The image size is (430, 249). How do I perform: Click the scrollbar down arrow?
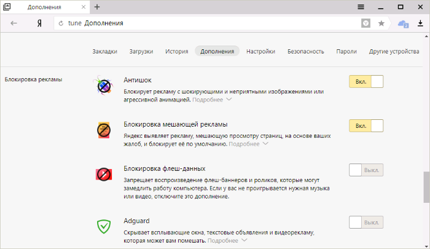click(x=426, y=246)
